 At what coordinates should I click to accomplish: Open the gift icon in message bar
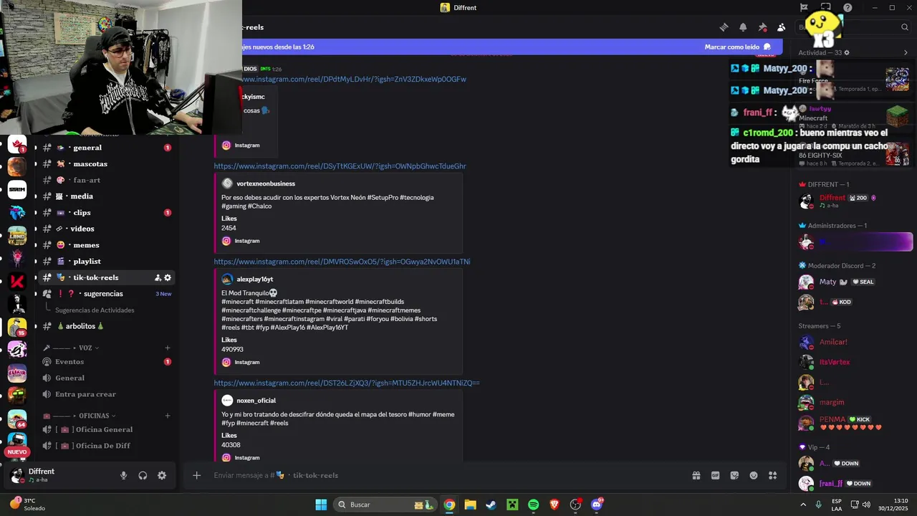click(696, 475)
